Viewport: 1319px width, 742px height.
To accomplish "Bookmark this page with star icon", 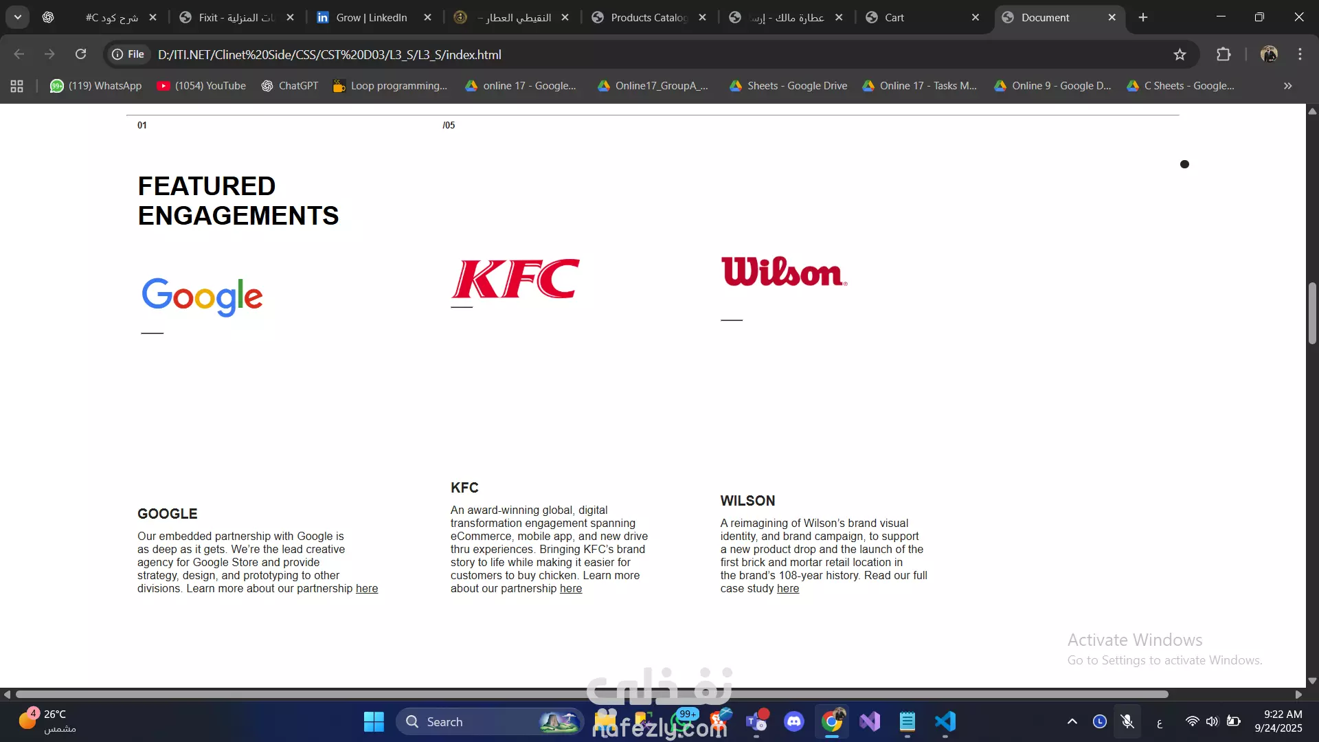I will coord(1180,54).
